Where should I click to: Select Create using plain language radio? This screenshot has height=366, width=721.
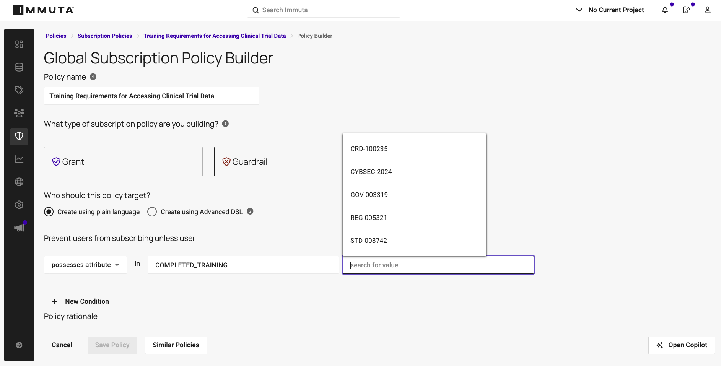click(49, 212)
